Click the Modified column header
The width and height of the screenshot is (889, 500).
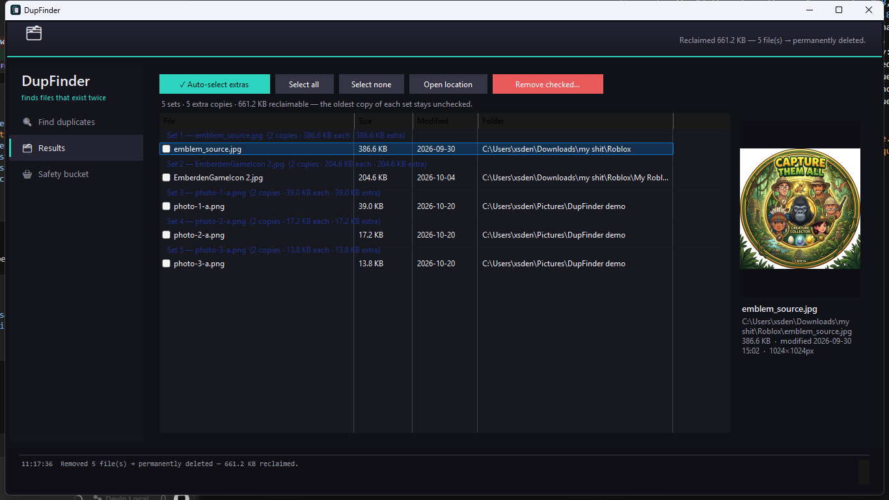[445, 121]
